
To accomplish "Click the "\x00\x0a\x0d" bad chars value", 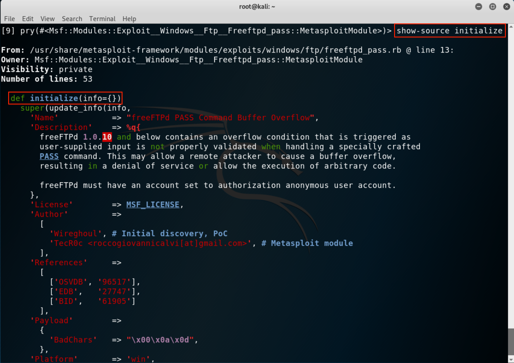I will pyautogui.click(x=160, y=340).
